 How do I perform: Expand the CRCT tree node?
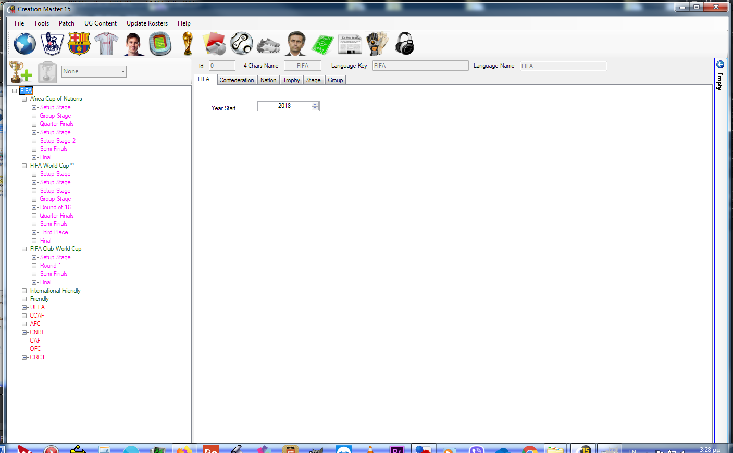point(24,357)
